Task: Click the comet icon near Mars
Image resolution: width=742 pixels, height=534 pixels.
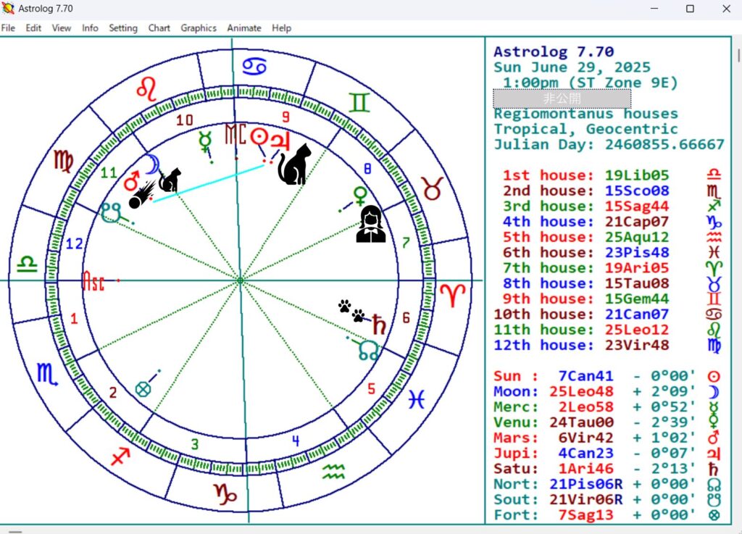Action: 140,196
